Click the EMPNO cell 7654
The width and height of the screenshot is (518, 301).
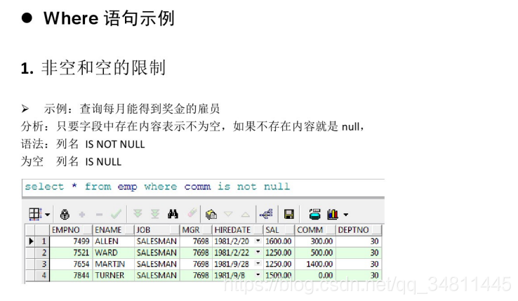(x=71, y=264)
